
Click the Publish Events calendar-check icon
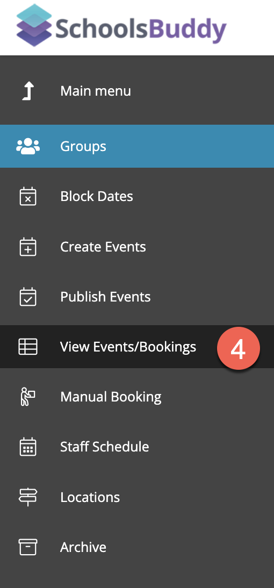(28, 297)
